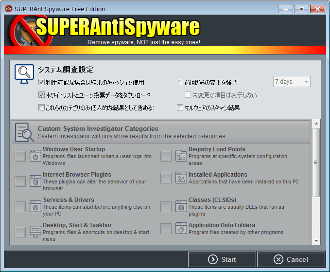Check the Desktop, Start & Taskbar category box
330x272 pixels.
20,232
